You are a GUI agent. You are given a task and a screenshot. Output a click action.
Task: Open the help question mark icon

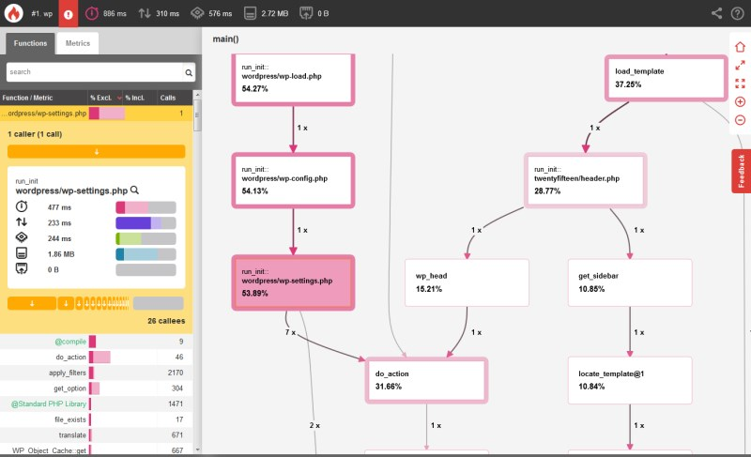737,13
